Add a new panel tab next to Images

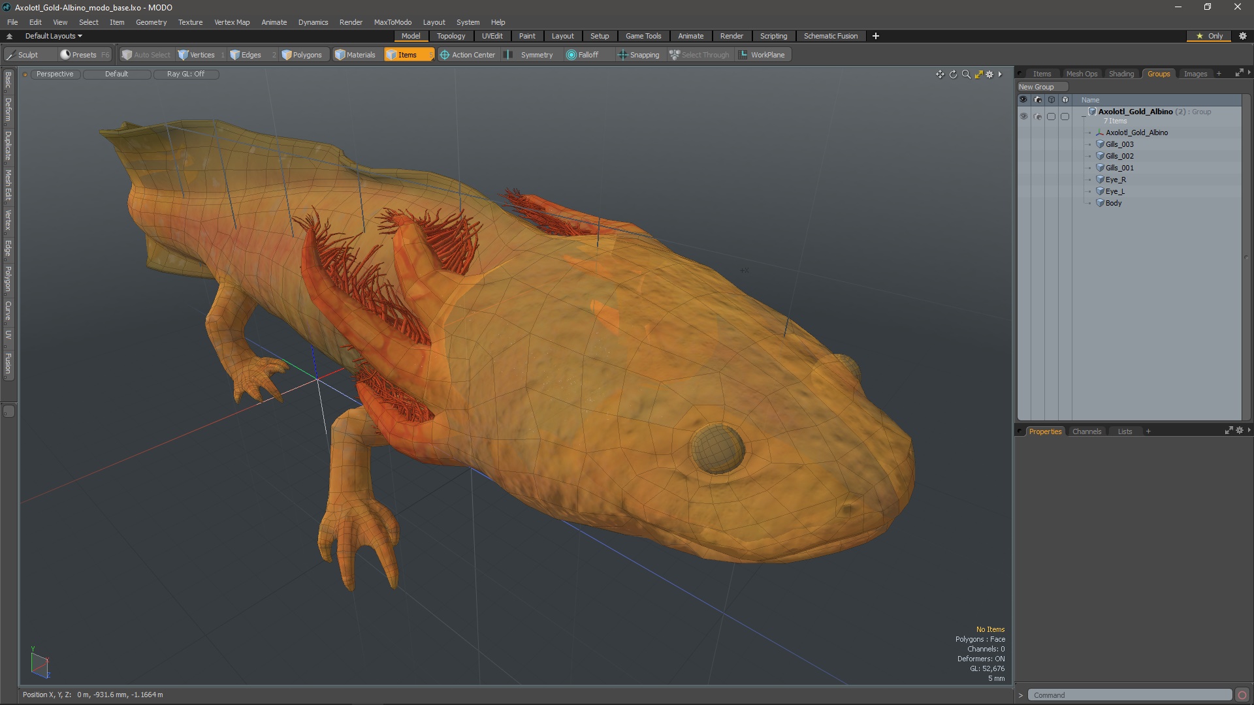click(1219, 74)
